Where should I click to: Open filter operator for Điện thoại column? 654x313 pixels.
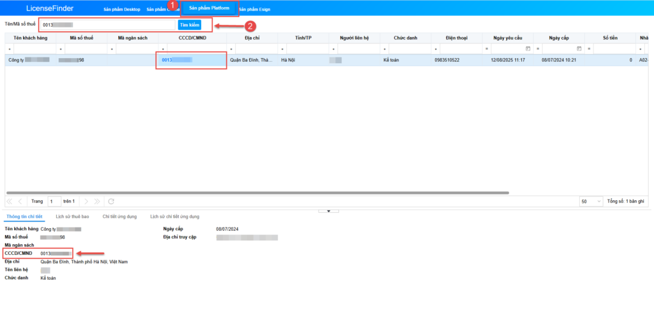(x=436, y=48)
